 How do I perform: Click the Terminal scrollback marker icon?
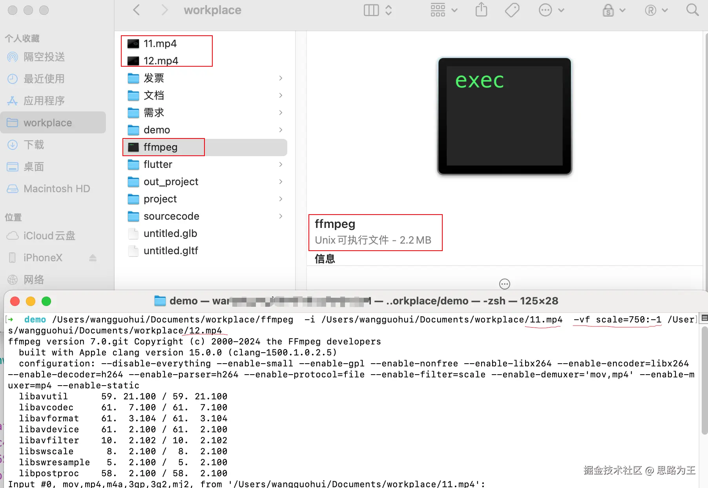(x=704, y=318)
